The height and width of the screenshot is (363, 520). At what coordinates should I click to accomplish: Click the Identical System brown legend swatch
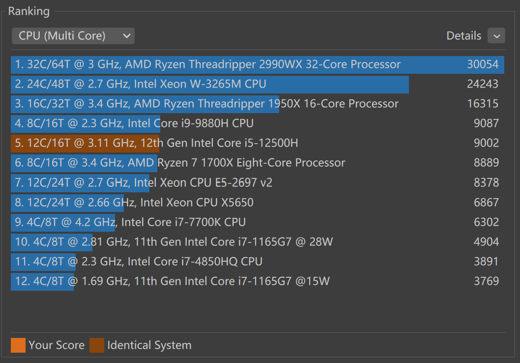96,345
